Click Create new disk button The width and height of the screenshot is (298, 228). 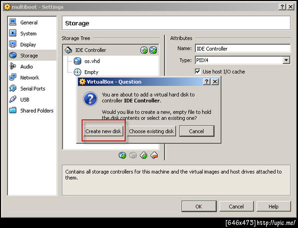pos(103,131)
